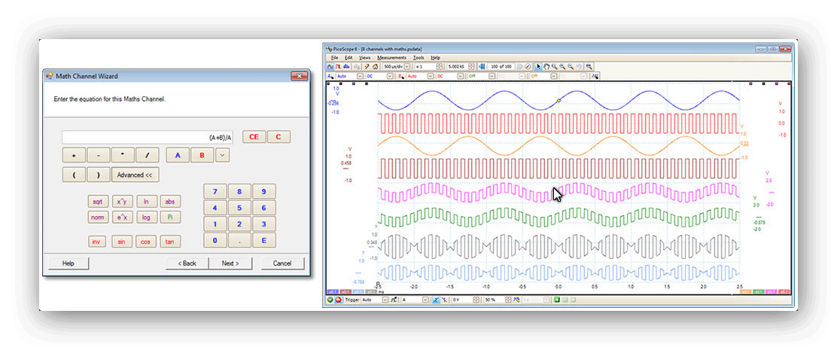
Task: Expand channel list dropdown next to B
Action: point(222,156)
